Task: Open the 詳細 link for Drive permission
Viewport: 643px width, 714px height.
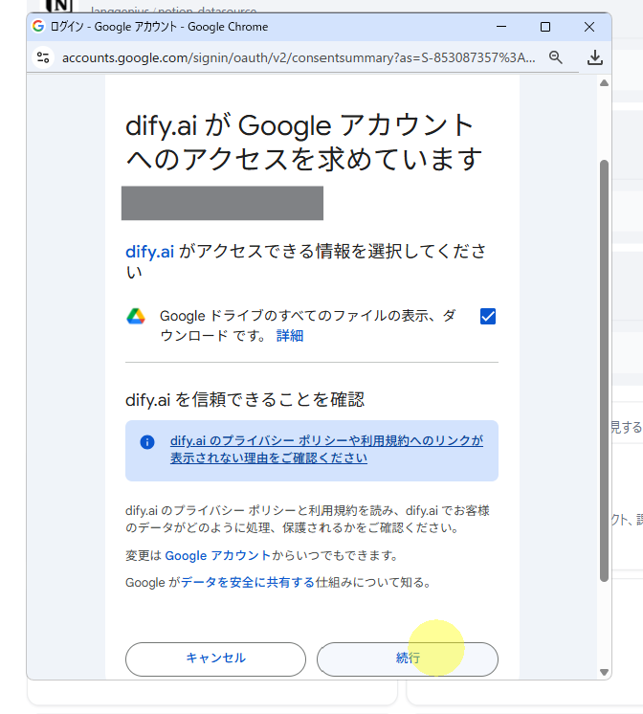Action: click(290, 336)
